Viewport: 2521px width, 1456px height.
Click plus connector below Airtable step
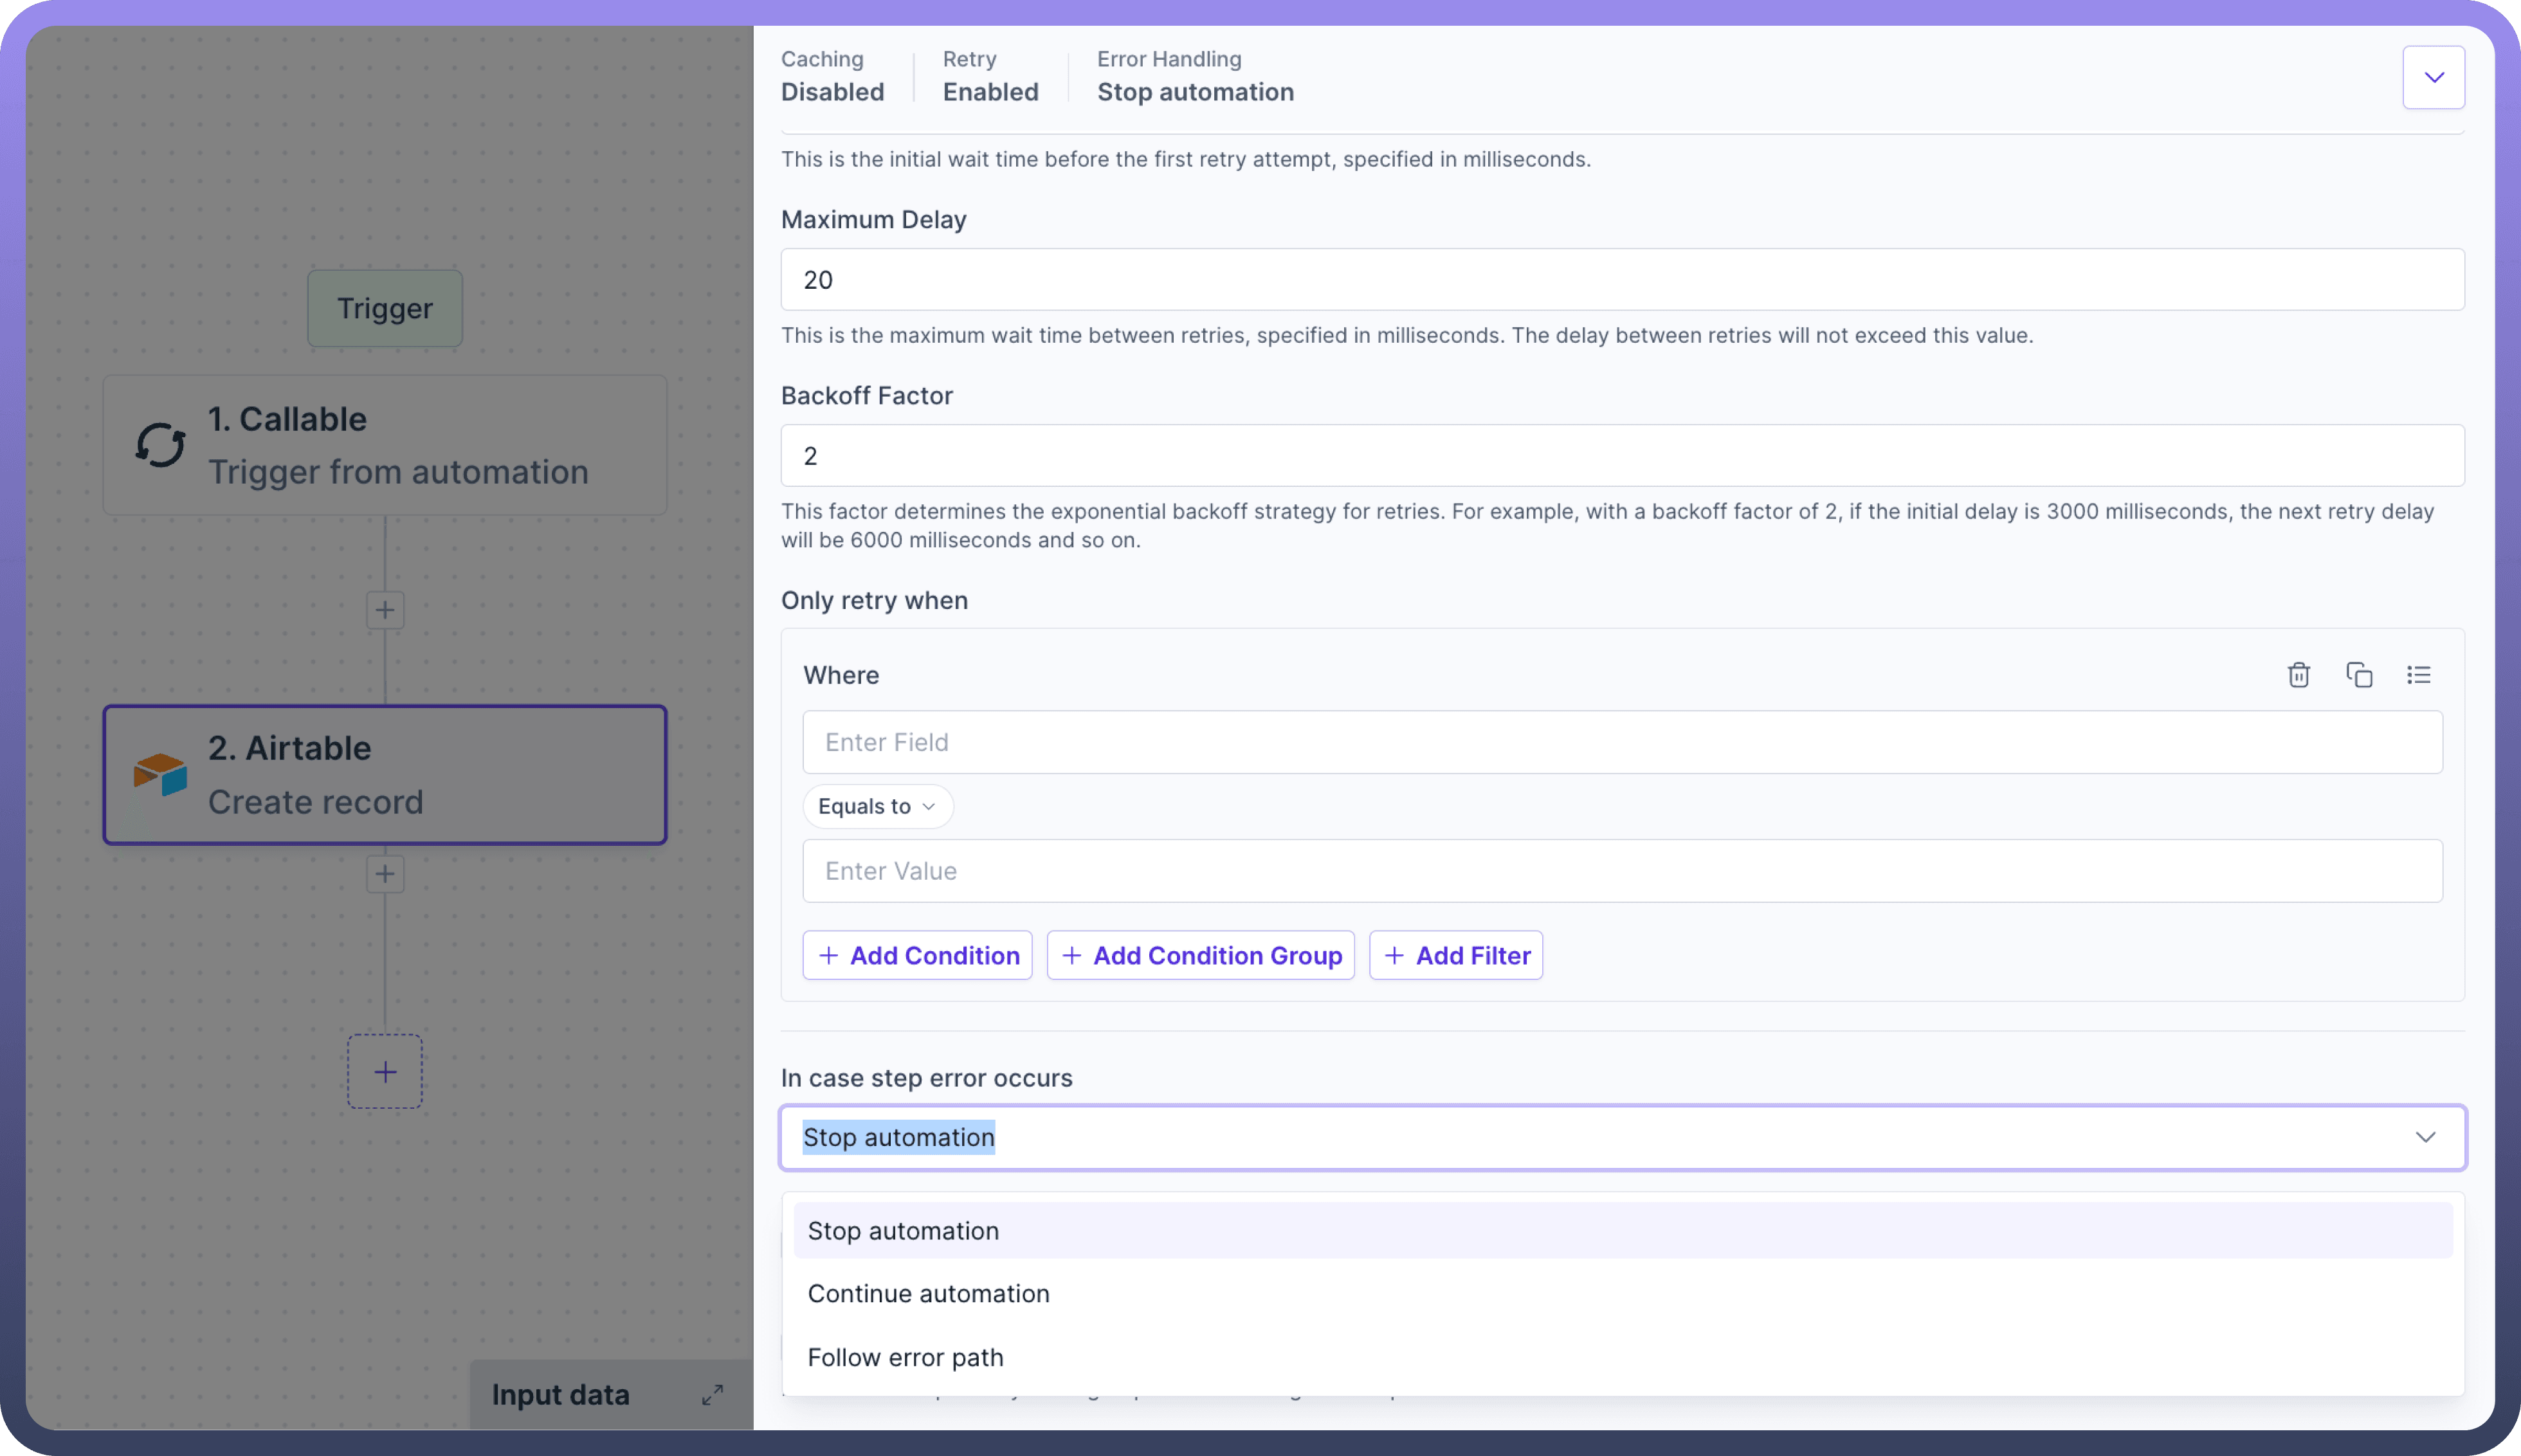point(385,874)
